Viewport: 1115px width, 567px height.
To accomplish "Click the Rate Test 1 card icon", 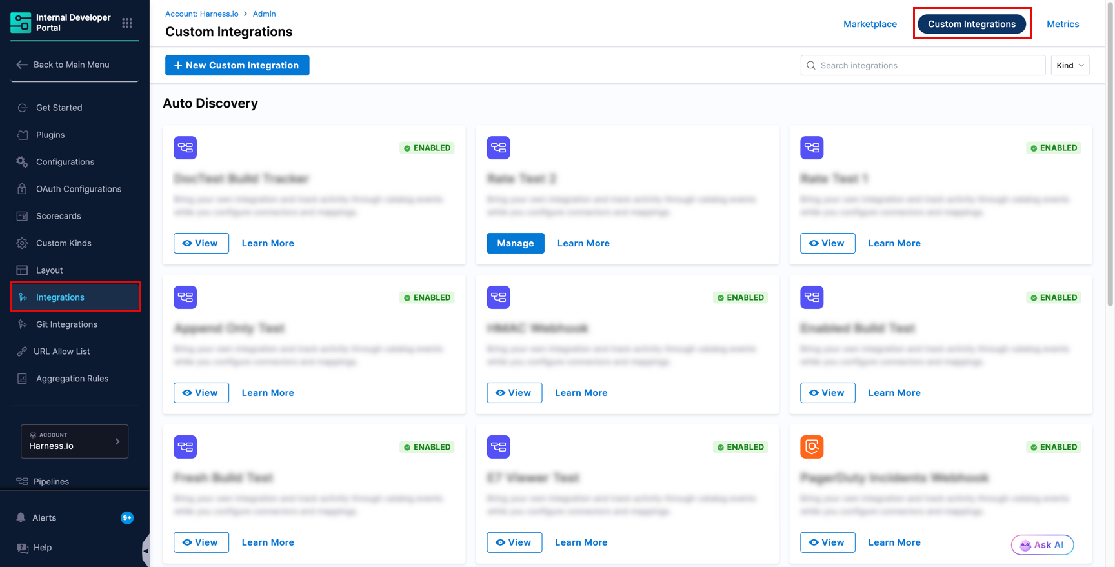I will click(x=812, y=148).
